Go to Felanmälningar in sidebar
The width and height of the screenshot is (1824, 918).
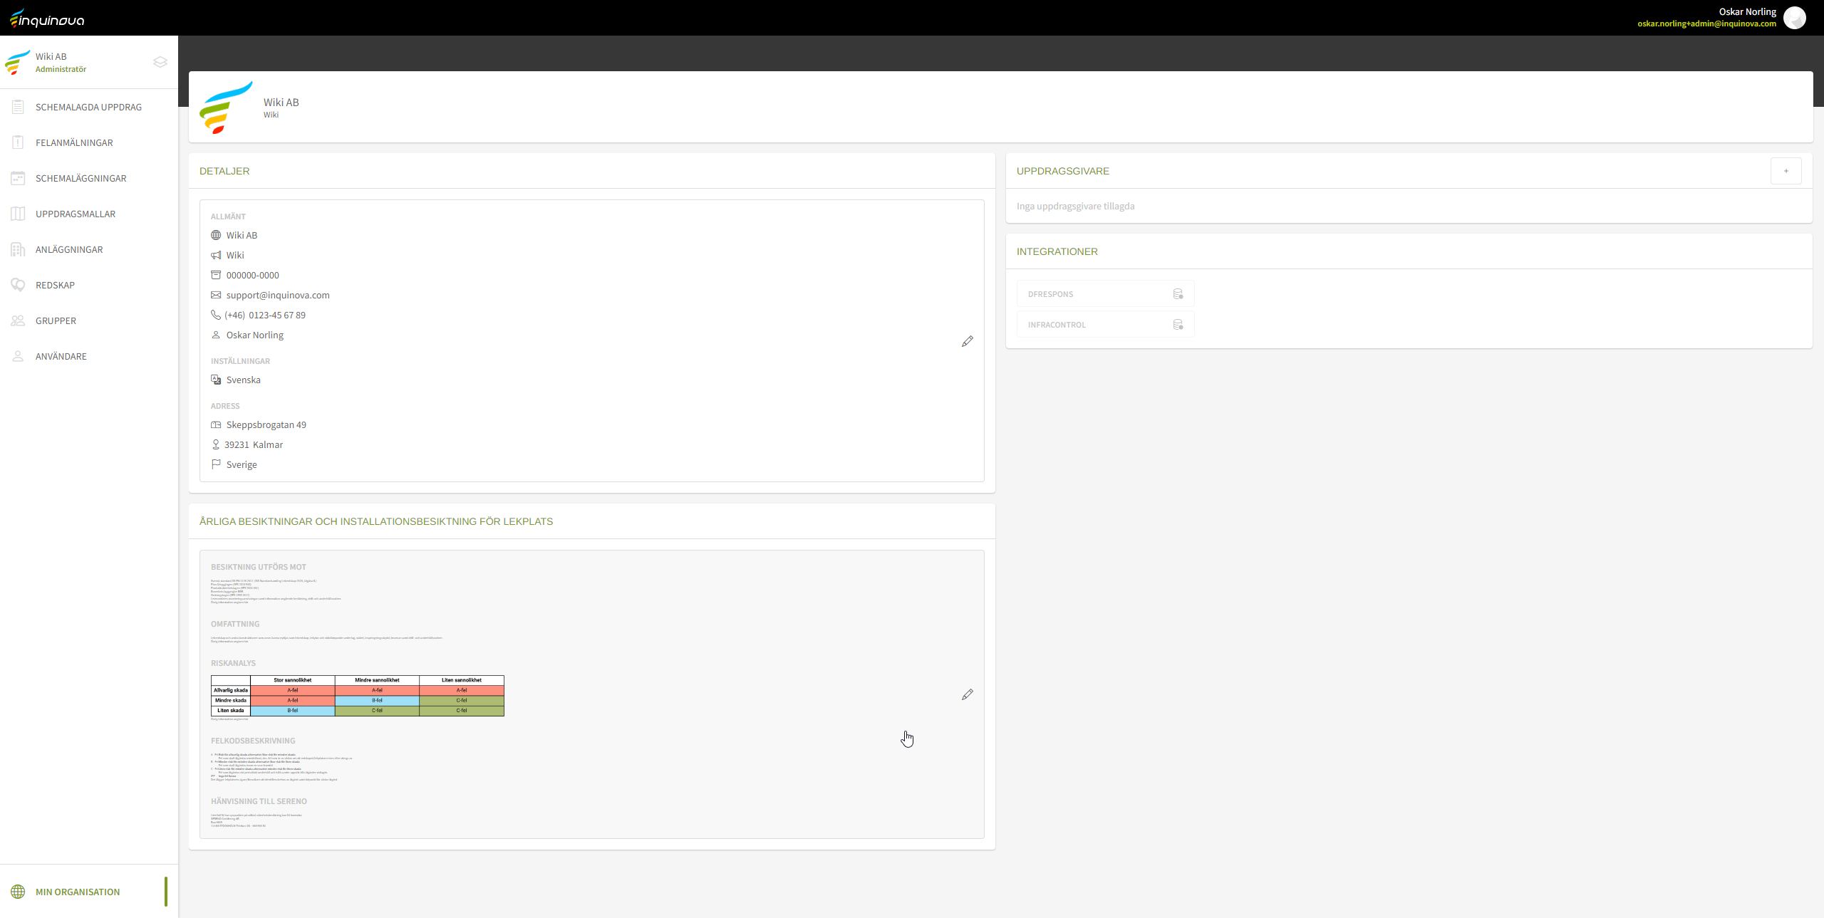tap(74, 142)
